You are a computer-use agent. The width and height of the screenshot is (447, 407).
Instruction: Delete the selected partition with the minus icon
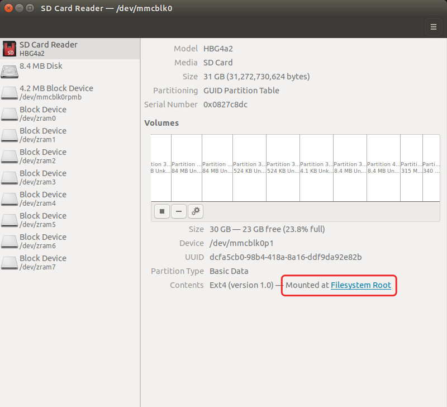(x=178, y=211)
